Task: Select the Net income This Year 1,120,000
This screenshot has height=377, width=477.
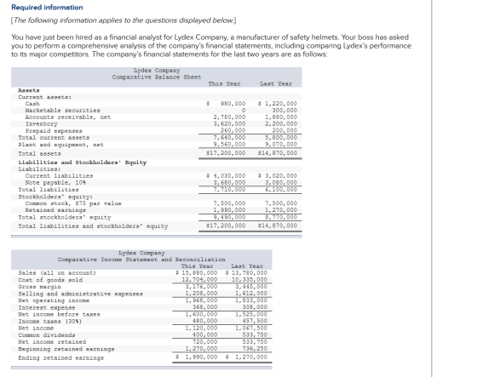Action: click(x=201, y=328)
